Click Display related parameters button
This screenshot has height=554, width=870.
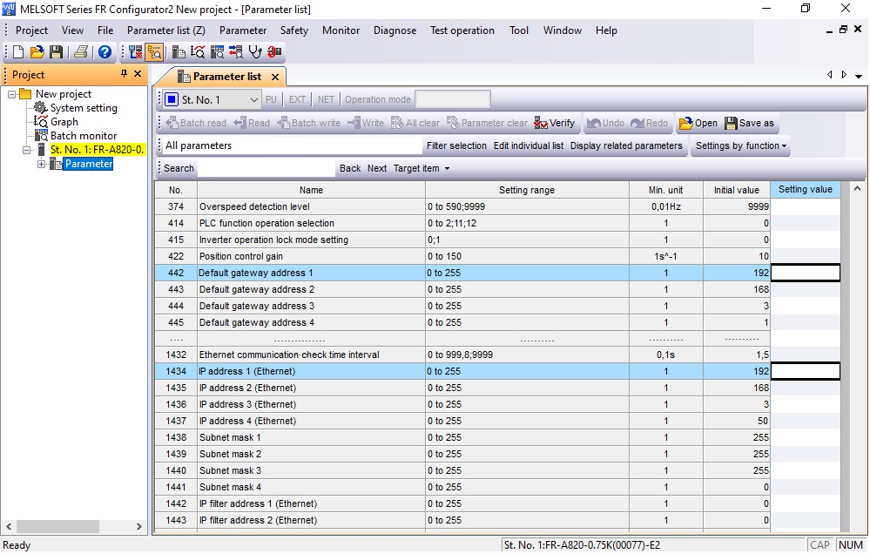pos(626,146)
